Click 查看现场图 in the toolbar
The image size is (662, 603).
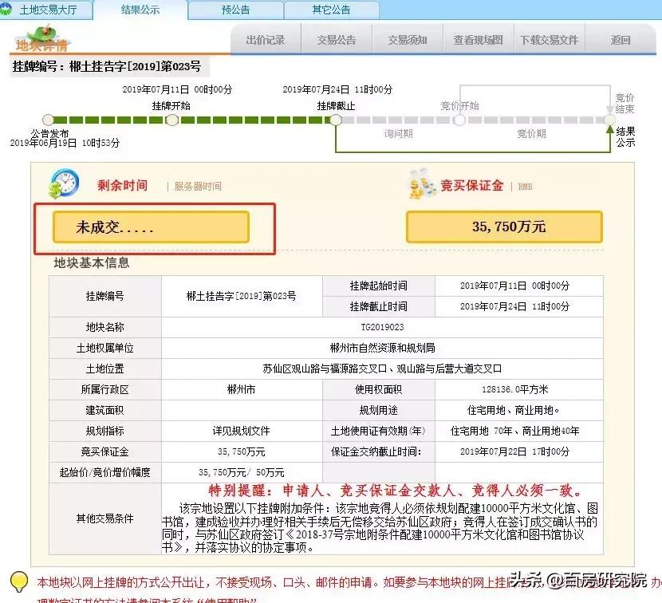pos(477,37)
